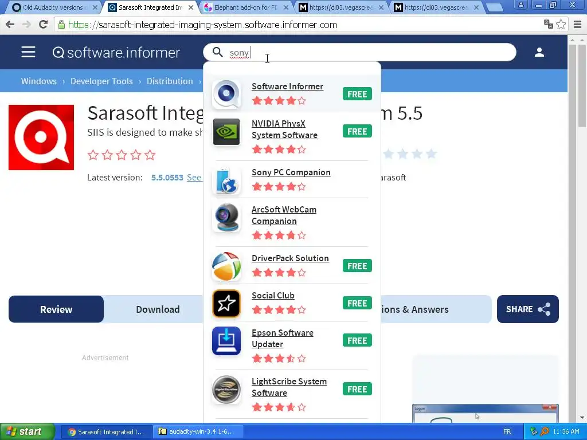
Task: Click the Social Club star icon
Action: (226, 304)
